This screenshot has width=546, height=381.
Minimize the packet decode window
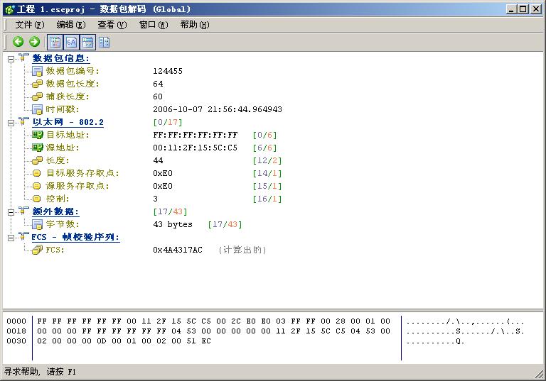pyautogui.click(x=511, y=9)
